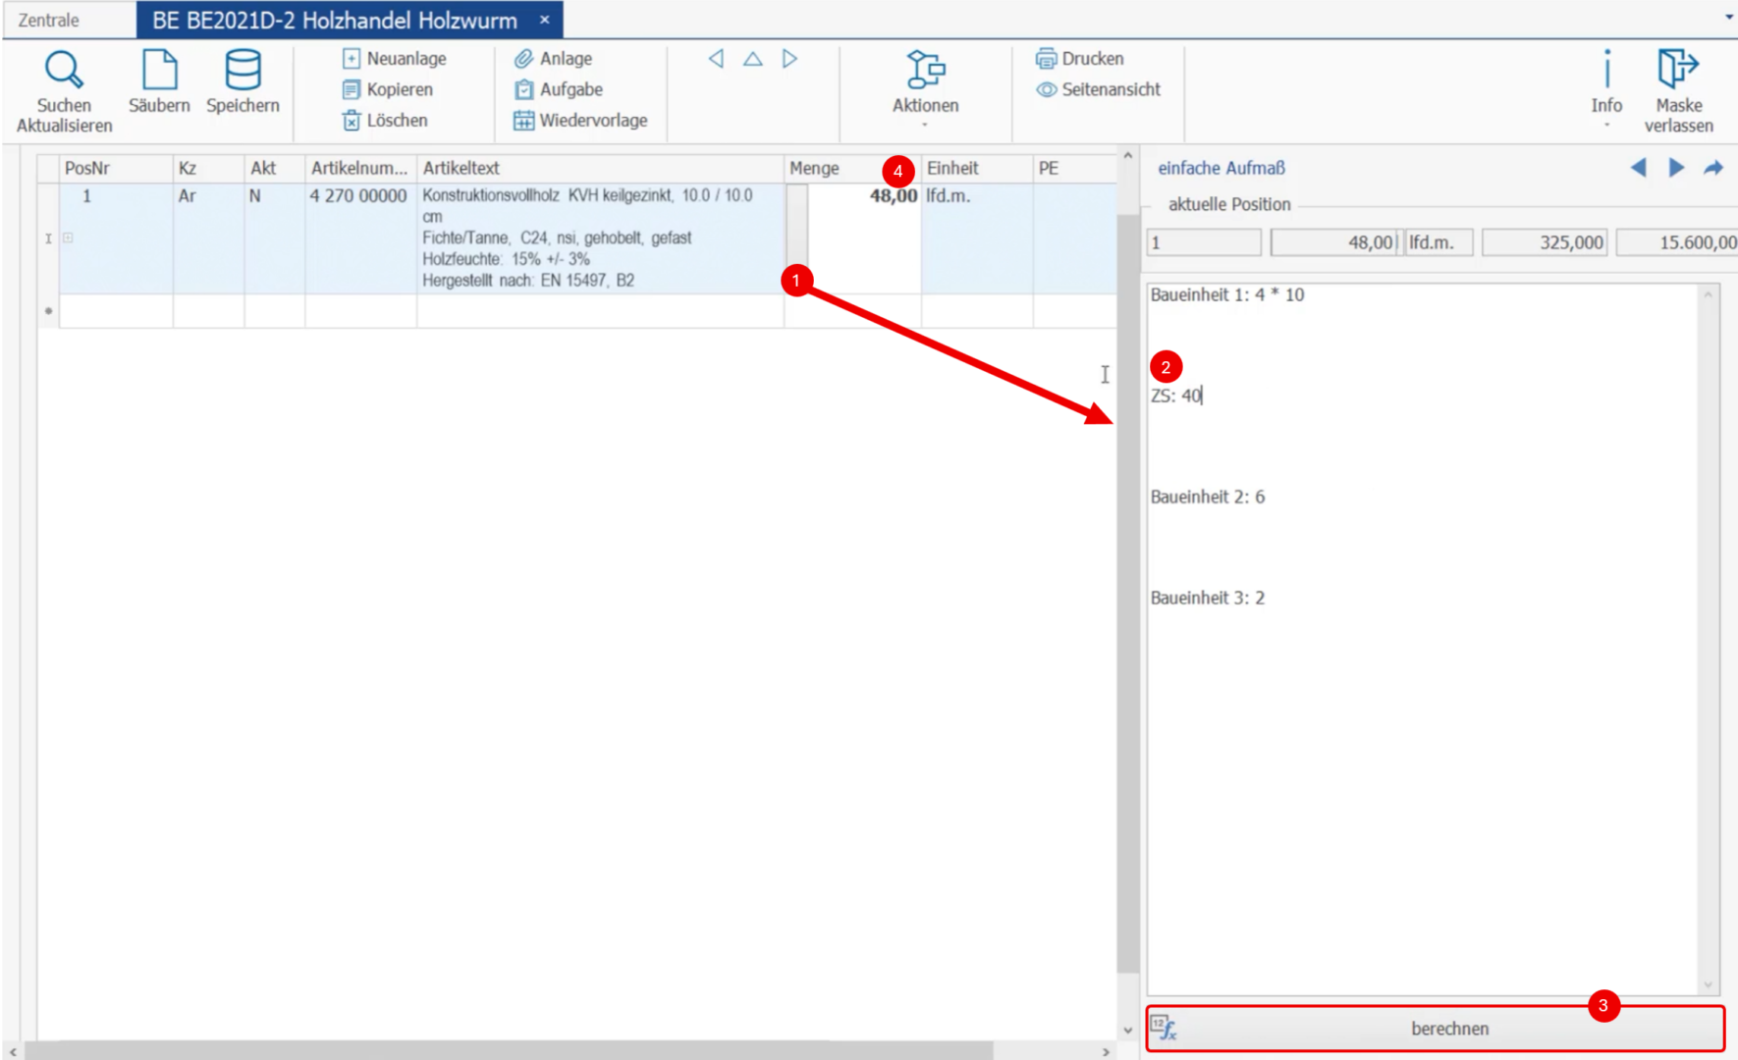The width and height of the screenshot is (1738, 1060).
Task: Click the table vertical scrollbar up arrow
Action: (1127, 156)
